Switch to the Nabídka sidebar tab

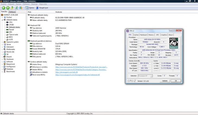point(4,12)
